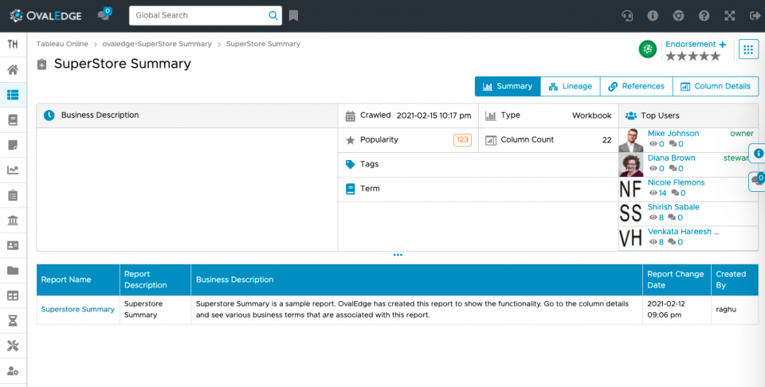The width and height of the screenshot is (765, 387).
Task: Click Diana Brown's avatar photo
Action: pos(631,165)
